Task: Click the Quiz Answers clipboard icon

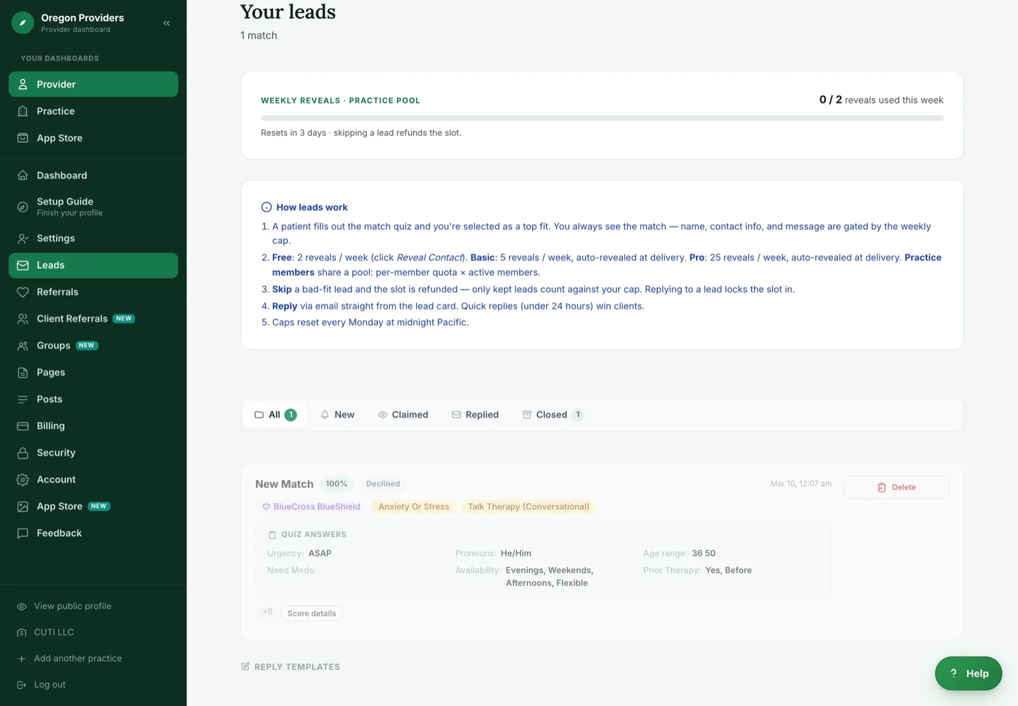Action: point(272,534)
